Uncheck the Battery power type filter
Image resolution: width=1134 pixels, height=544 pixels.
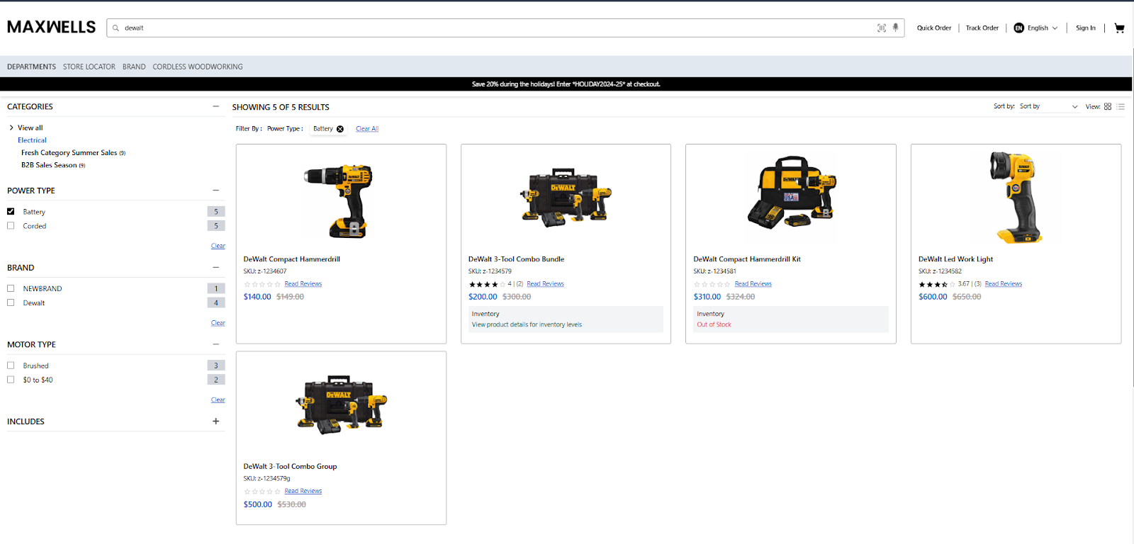point(11,211)
